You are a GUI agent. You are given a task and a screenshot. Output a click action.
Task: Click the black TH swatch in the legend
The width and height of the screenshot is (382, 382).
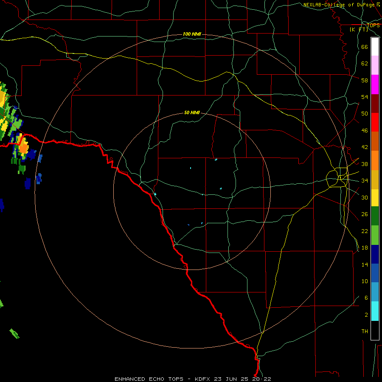pos(375,330)
